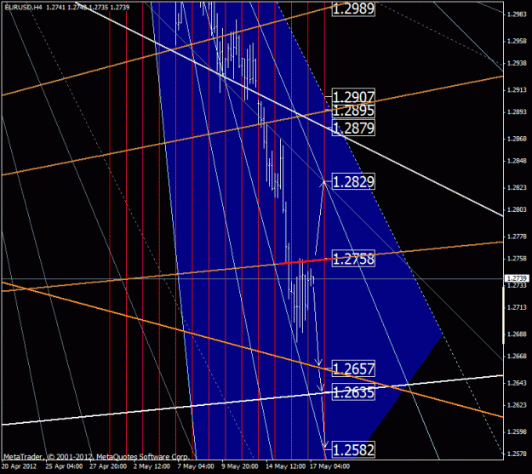
Task: Click the 14 May 12:00 time label
Action: click(x=285, y=466)
